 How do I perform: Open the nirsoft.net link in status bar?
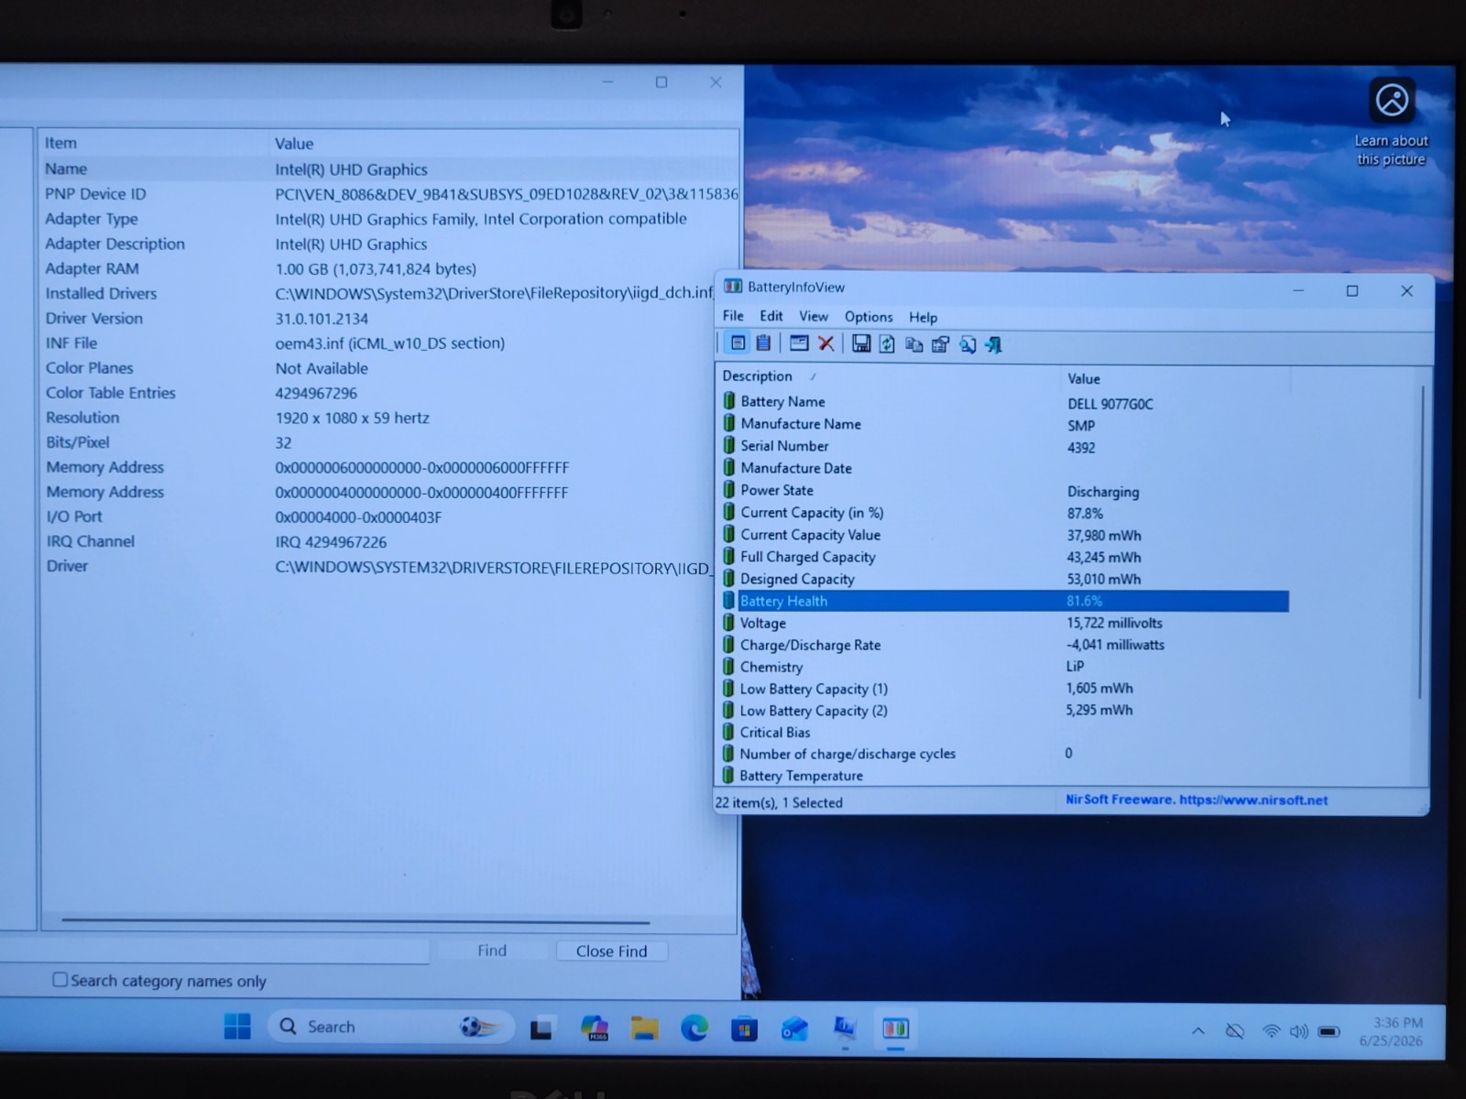coord(1253,800)
